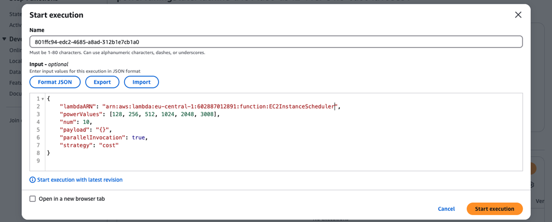Click the "cost" strategy value

(109, 145)
